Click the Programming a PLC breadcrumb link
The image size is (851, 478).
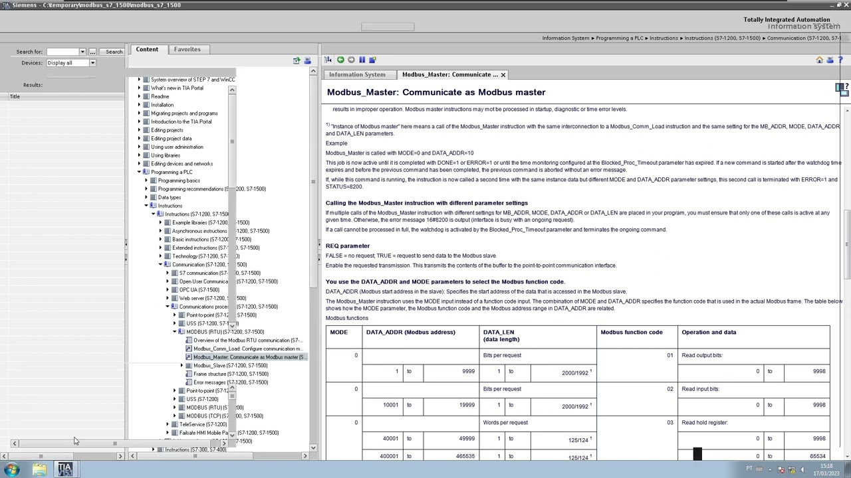click(620, 38)
